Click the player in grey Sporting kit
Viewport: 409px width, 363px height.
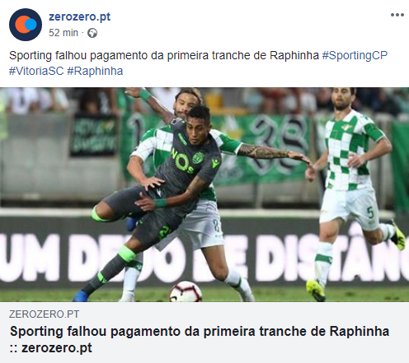tap(165, 187)
